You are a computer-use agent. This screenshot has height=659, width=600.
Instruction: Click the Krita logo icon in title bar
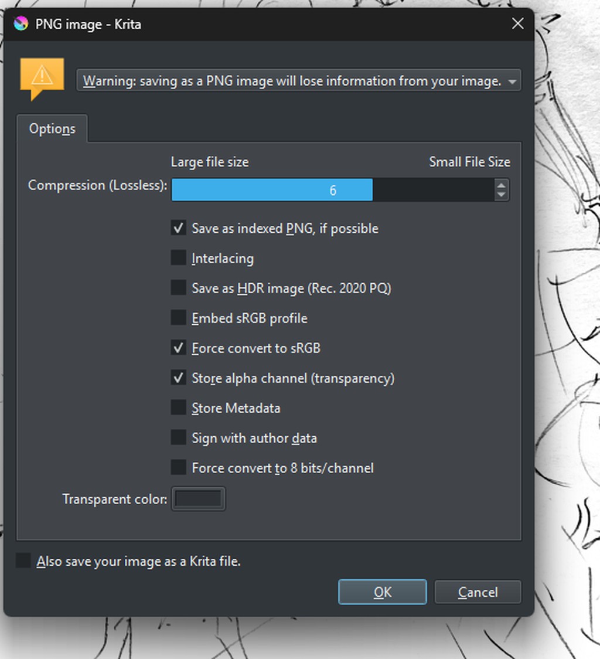pos(21,24)
